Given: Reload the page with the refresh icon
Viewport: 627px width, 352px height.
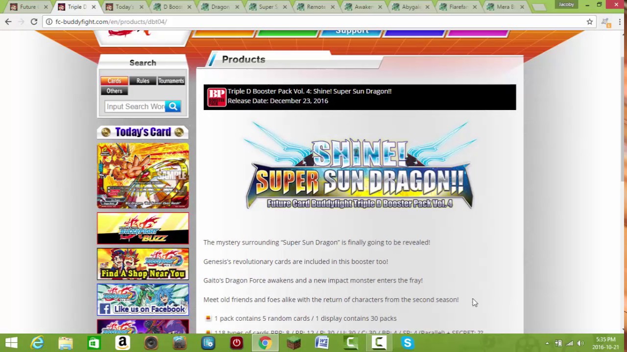Looking at the screenshot, I should tap(34, 22).
